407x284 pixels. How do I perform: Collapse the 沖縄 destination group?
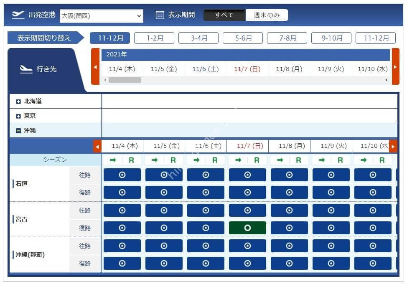point(18,131)
